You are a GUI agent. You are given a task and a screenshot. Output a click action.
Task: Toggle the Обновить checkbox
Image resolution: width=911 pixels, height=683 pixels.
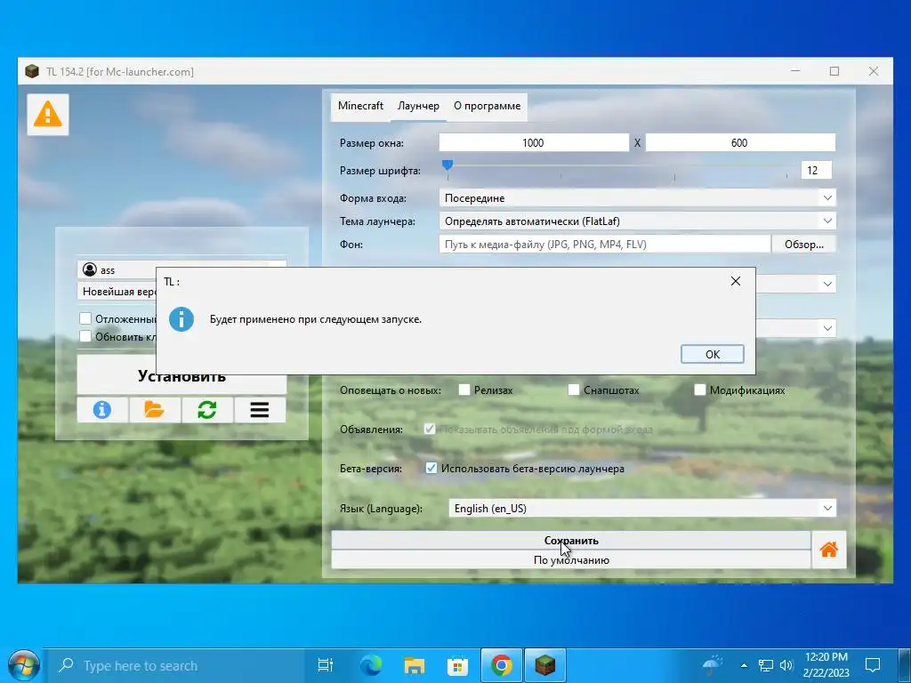(85, 336)
